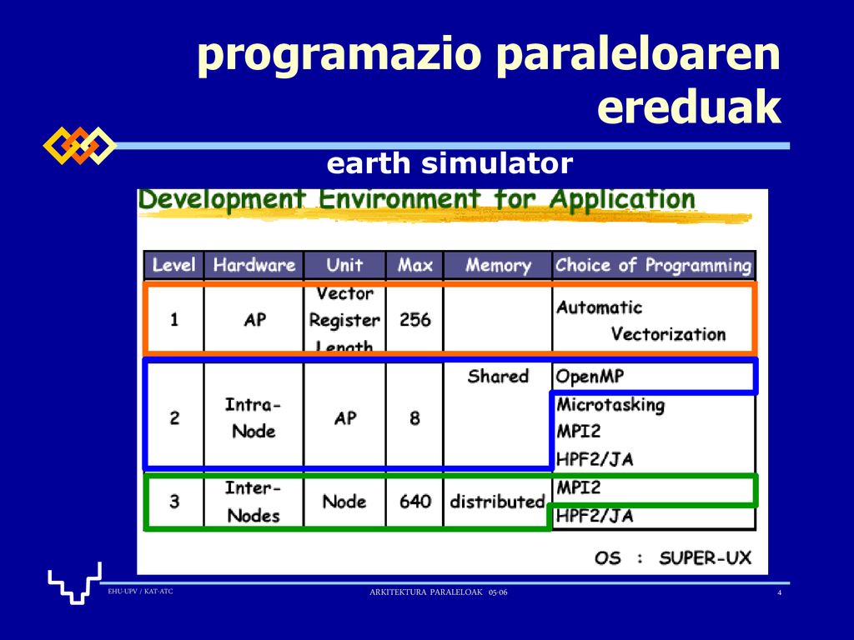Screen dimensions: 854x640
Task: Select level number '2' cell
Action: coord(174,418)
